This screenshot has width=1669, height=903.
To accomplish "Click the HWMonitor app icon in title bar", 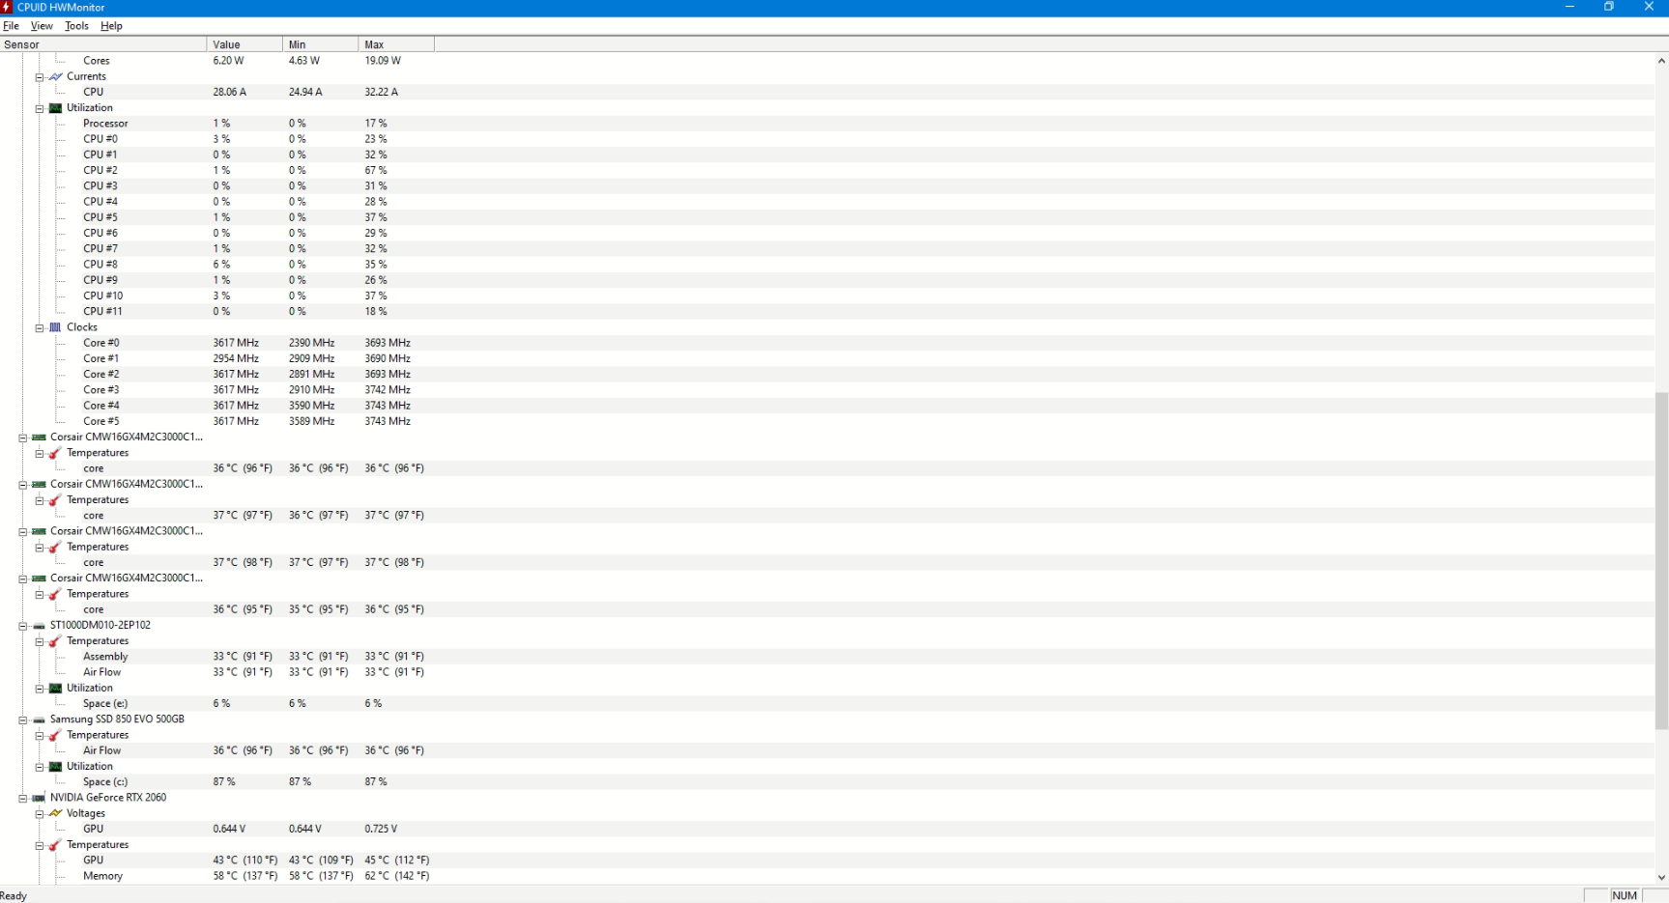I will [7, 7].
